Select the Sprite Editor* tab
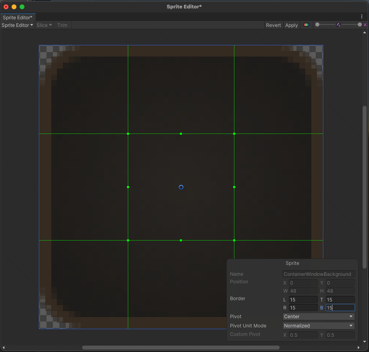This screenshot has height=352, width=369. [x=18, y=18]
